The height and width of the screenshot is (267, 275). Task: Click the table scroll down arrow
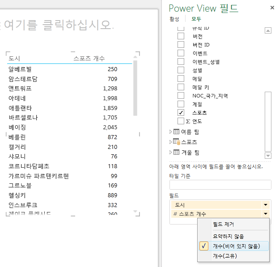135,211
